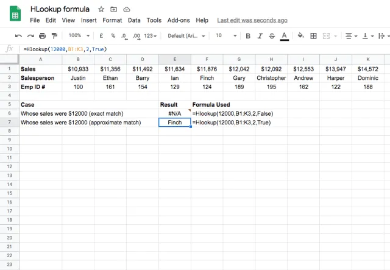Open the zoom 100% dropdown
390x270 pixels.
[x=79, y=36]
